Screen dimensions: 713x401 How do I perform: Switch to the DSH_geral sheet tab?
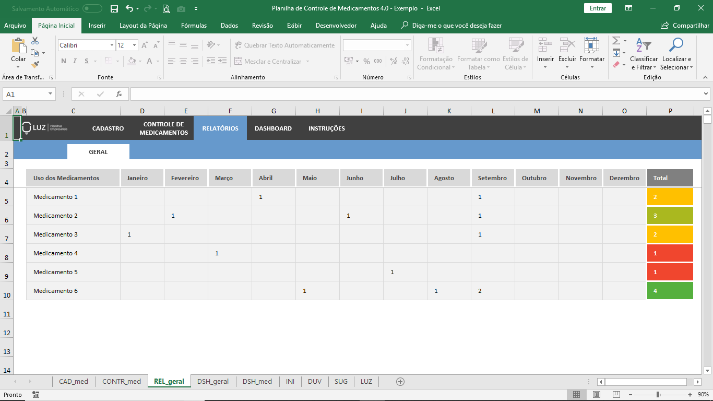[213, 382]
